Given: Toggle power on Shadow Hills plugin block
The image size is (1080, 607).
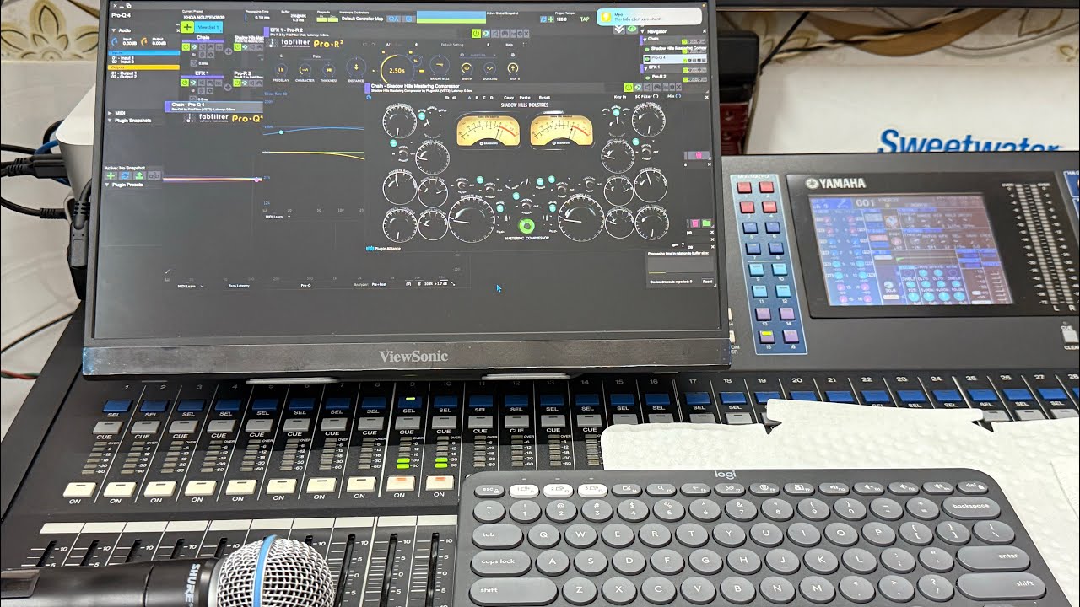Looking at the screenshot, I should pos(237,46).
